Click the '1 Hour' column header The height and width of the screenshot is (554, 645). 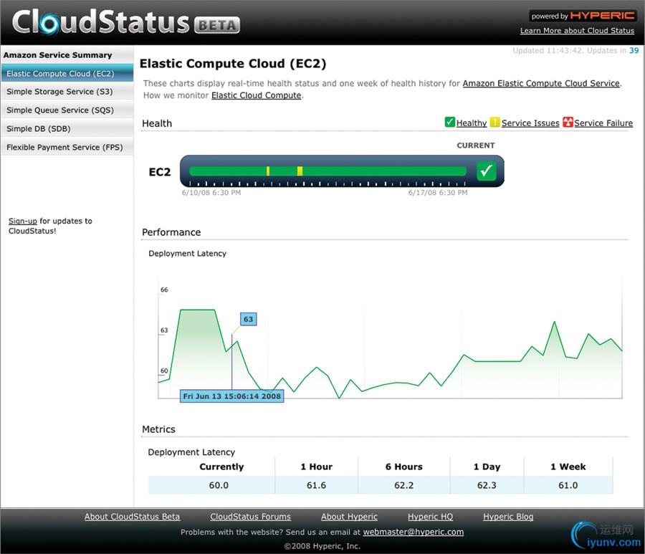(316, 467)
